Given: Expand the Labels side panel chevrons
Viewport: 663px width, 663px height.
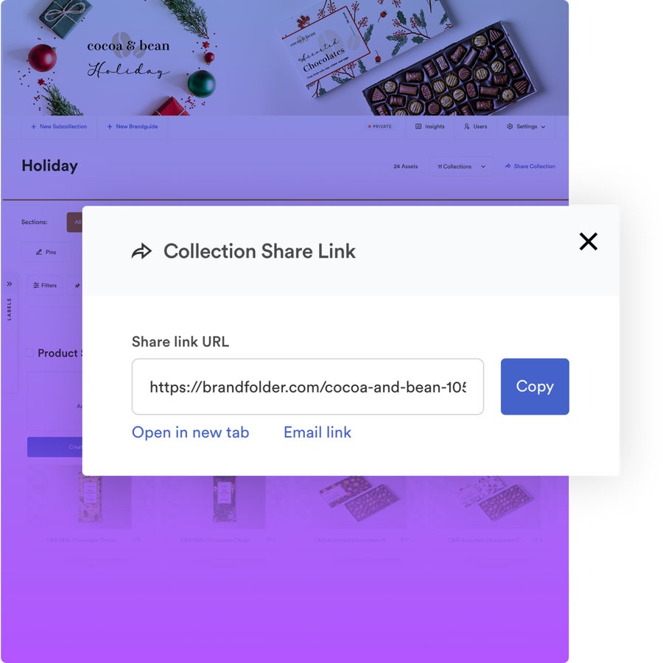Looking at the screenshot, I should pyautogui.click(x=10, y=284).
